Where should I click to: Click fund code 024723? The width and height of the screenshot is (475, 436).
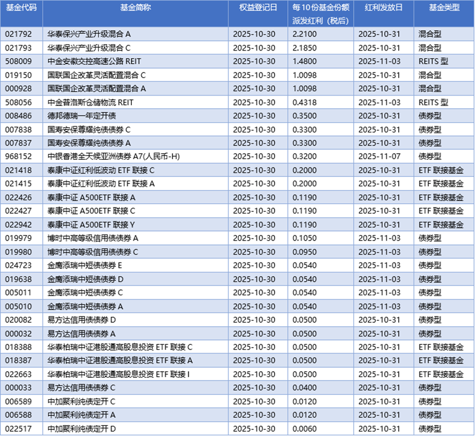point(19,265)
